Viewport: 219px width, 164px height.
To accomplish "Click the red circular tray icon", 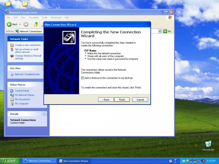I will [x=203, y=161].
